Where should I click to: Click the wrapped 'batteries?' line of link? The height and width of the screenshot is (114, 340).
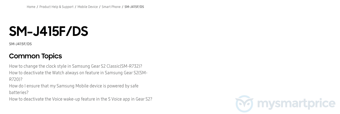[19, 92]
